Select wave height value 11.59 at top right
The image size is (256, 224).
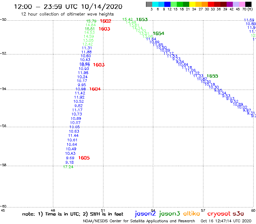[249, 20]
